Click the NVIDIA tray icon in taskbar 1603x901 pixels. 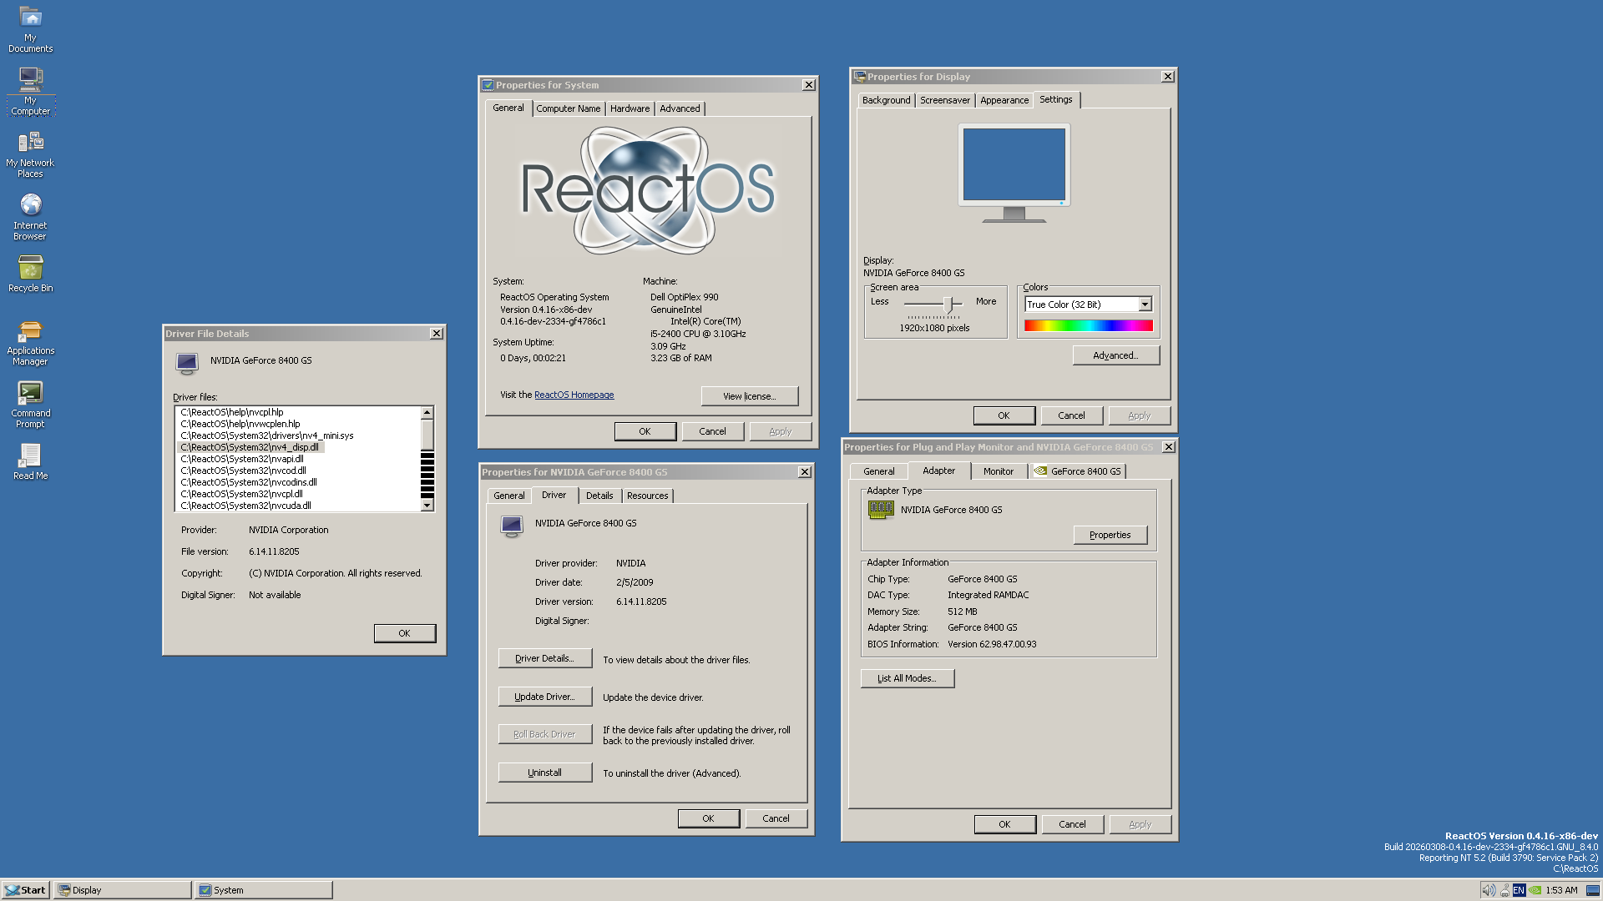[x=1535, y=890]
